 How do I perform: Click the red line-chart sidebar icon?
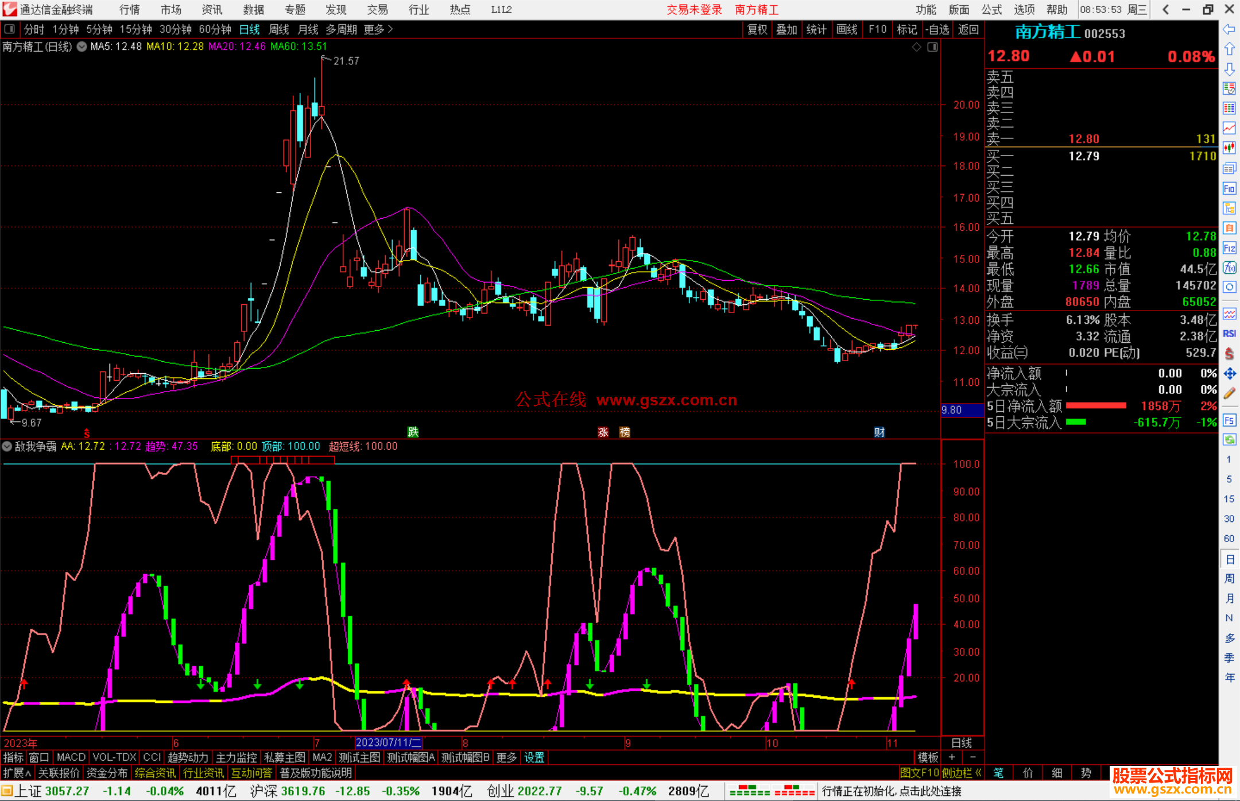click(x=1229, y=128)
